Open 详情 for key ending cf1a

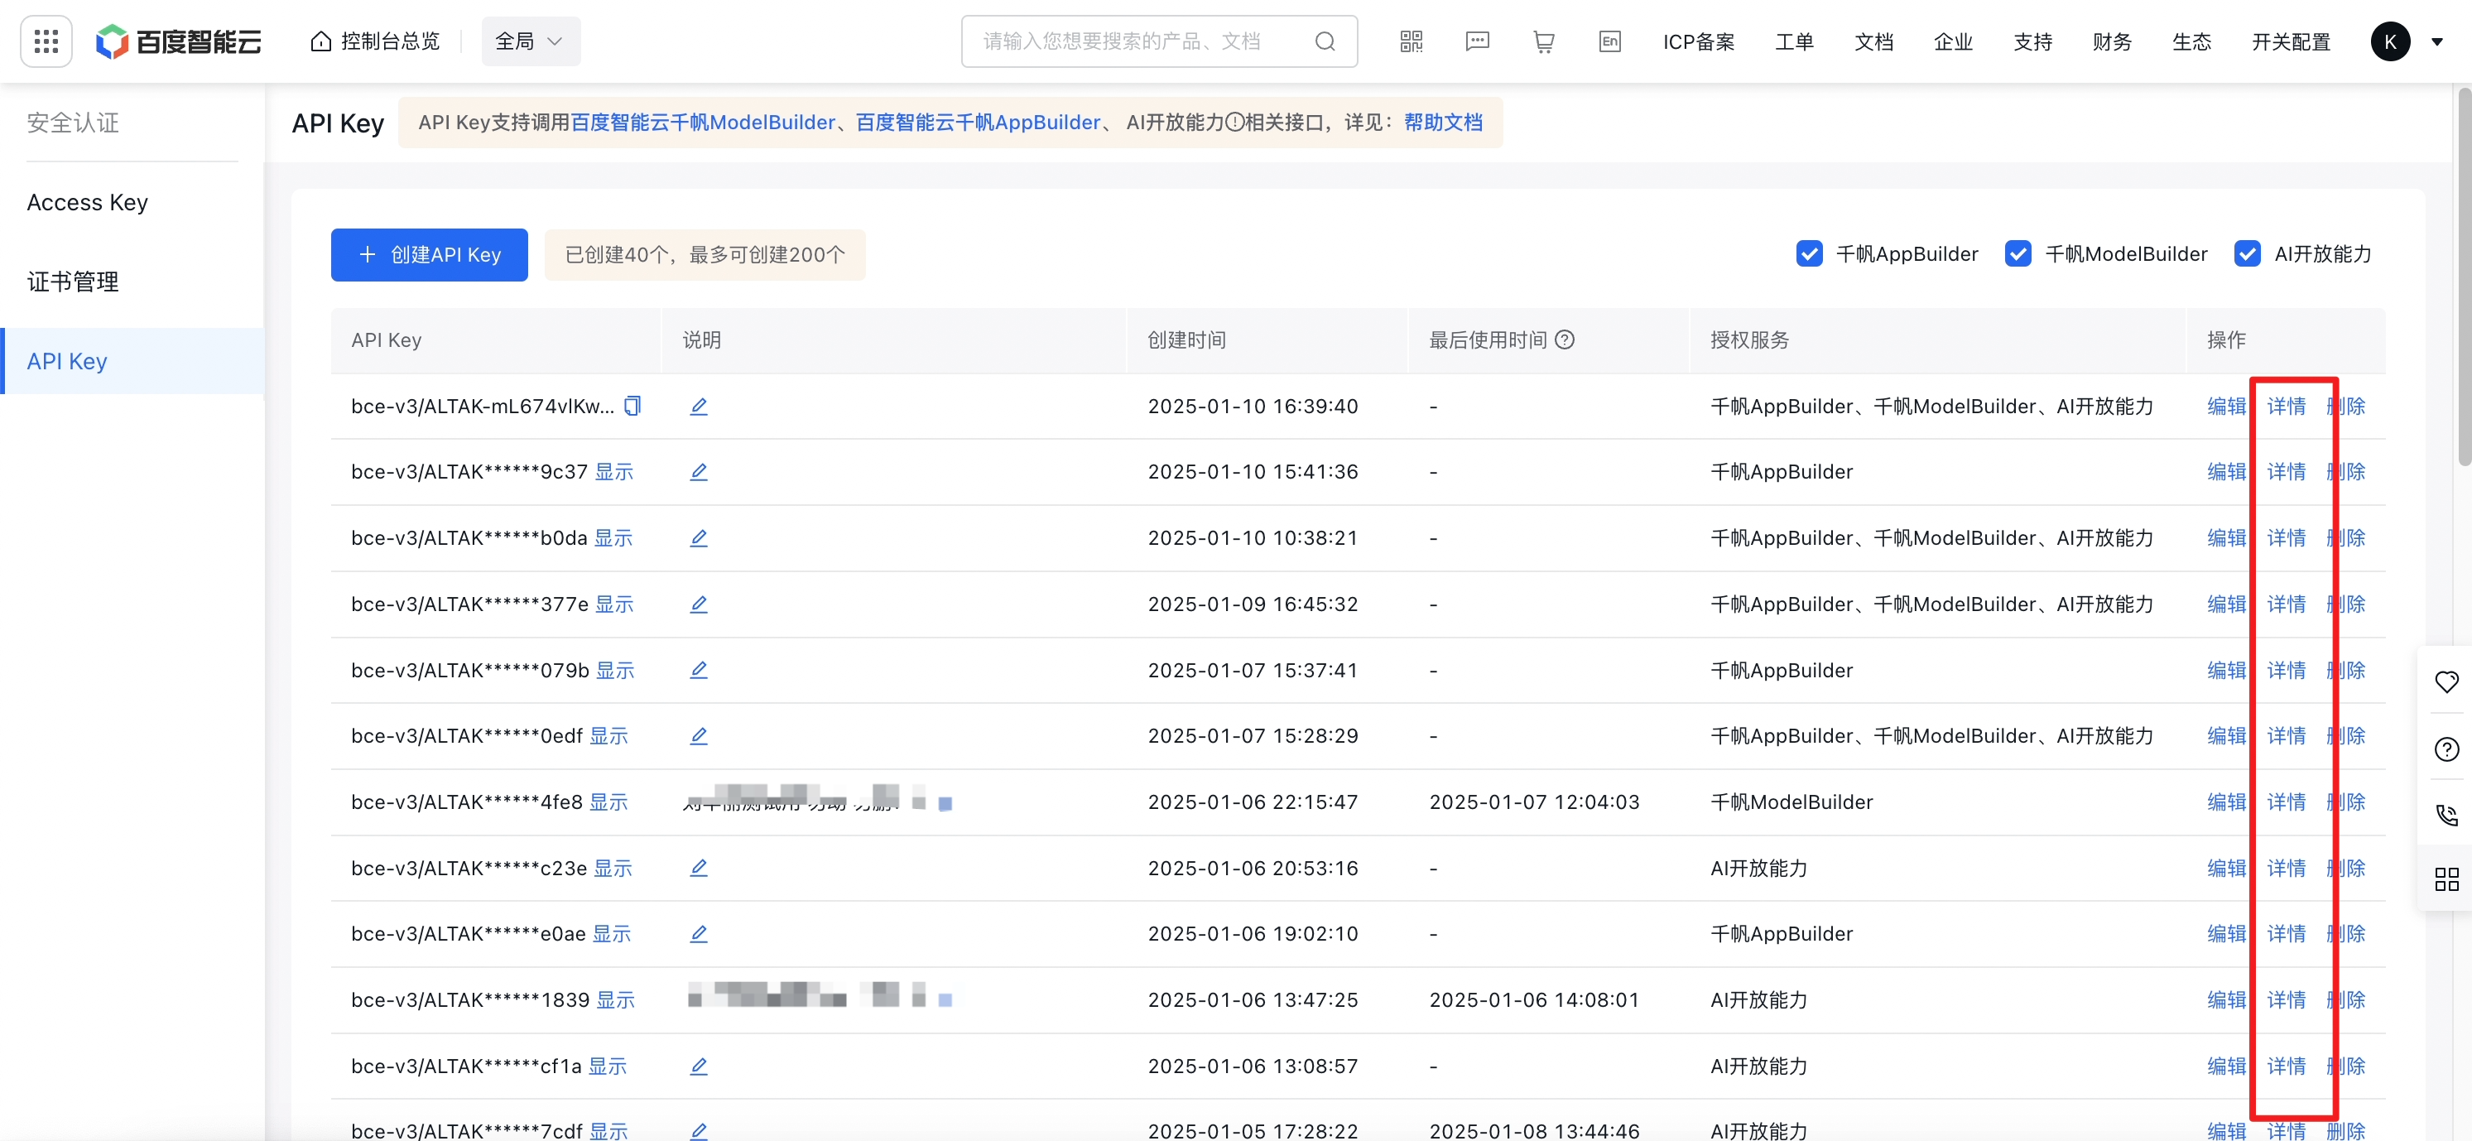(2286, 1066)
